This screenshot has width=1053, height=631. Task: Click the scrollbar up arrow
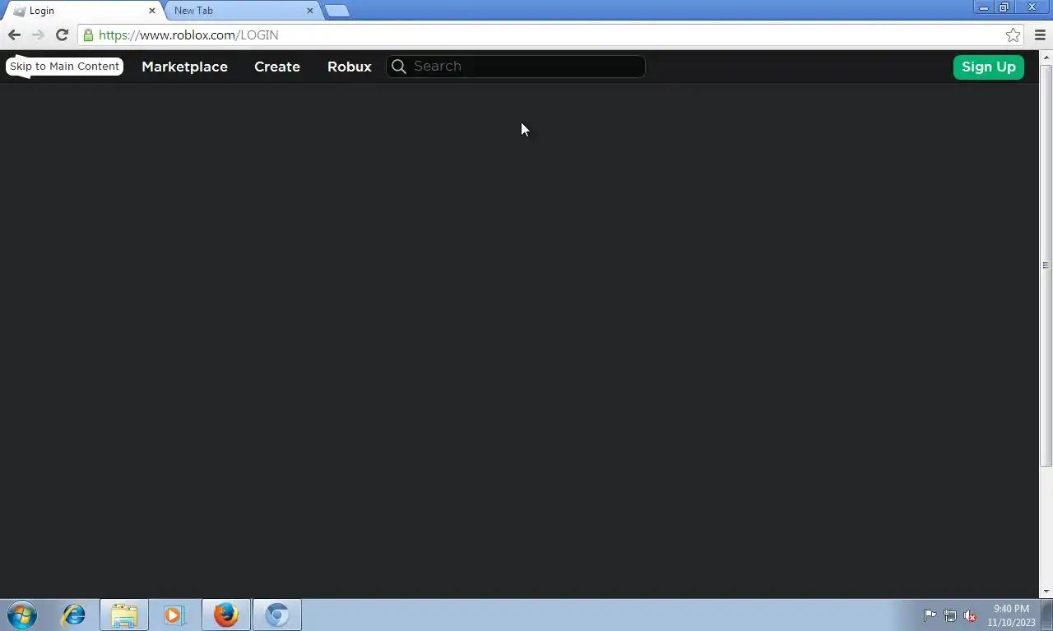1046,58
